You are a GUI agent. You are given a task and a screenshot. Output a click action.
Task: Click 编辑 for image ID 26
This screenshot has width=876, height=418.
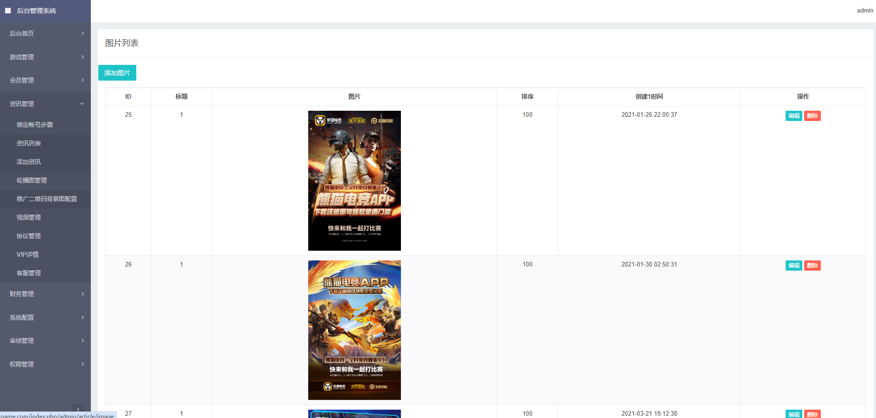(793, 266)
